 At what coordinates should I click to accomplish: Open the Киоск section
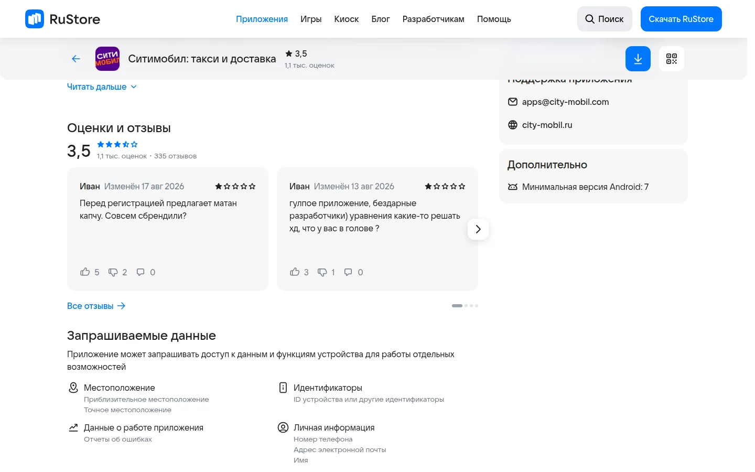(x=347, y=19)
